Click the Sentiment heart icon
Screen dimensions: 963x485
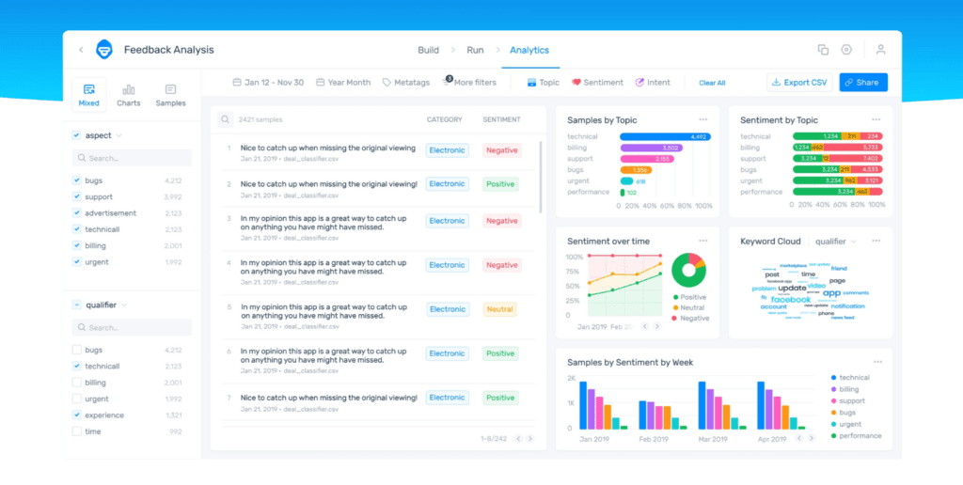click(576, 83)
